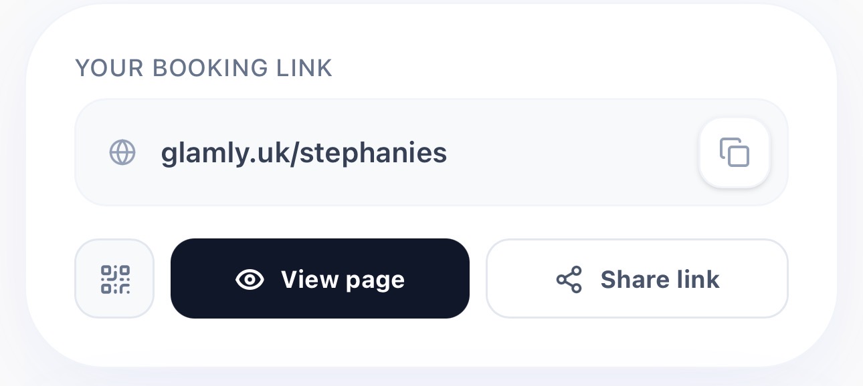
Task: Click the Share link button
Action: pyautogui.click(x=637, y=279)
